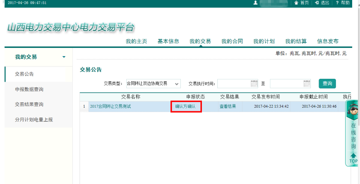360x184 pixels.
Task: Open calendar picker for start execution time
Action: 254,84
